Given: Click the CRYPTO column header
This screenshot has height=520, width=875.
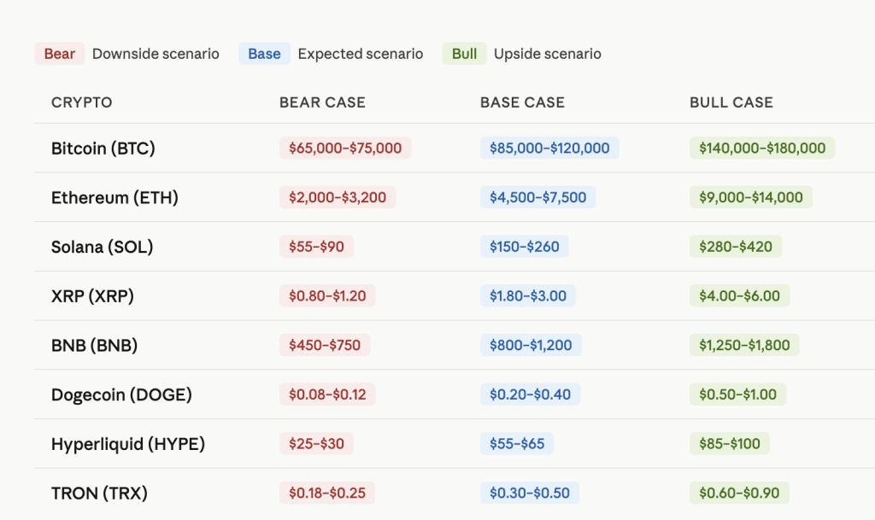Looking at the screenshot, I should [x=81, y=102].
